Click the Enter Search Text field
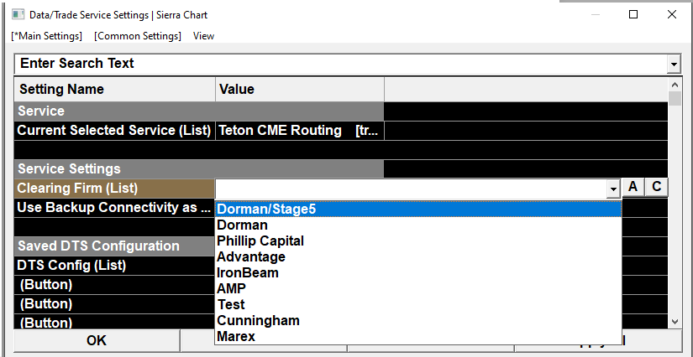The height and width of the screenshot is (357, 693). [x=341, y=64]
